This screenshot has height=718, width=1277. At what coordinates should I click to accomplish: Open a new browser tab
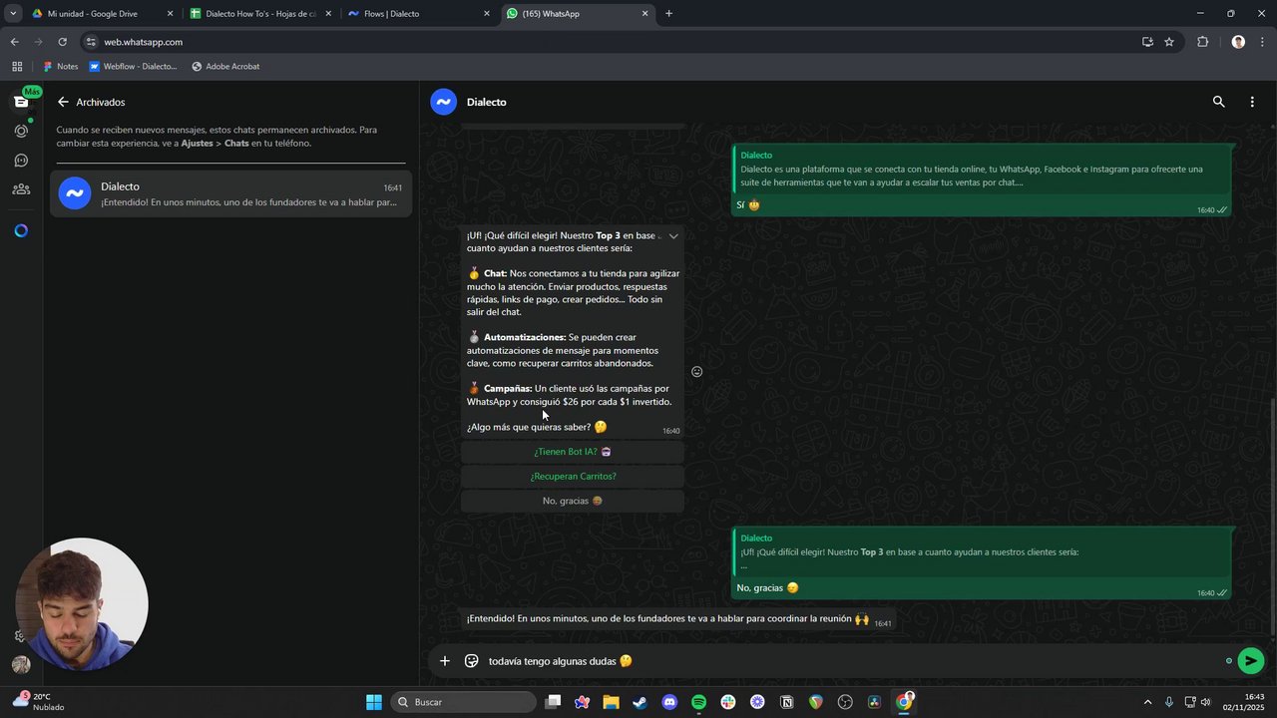[668, 14]
